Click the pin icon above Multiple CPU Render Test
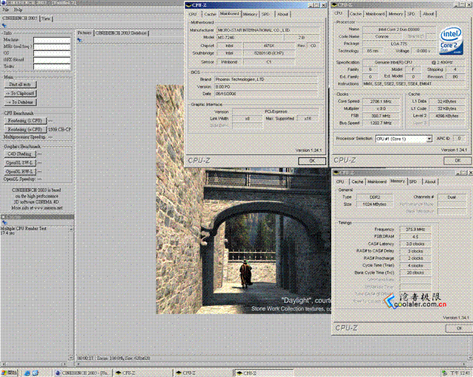The image size is (473, 377). tap(4, 223)
